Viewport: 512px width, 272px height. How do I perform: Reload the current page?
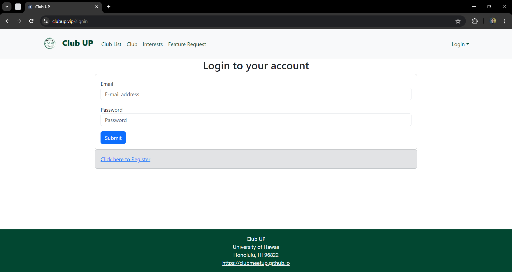click(x=31, y=21)
